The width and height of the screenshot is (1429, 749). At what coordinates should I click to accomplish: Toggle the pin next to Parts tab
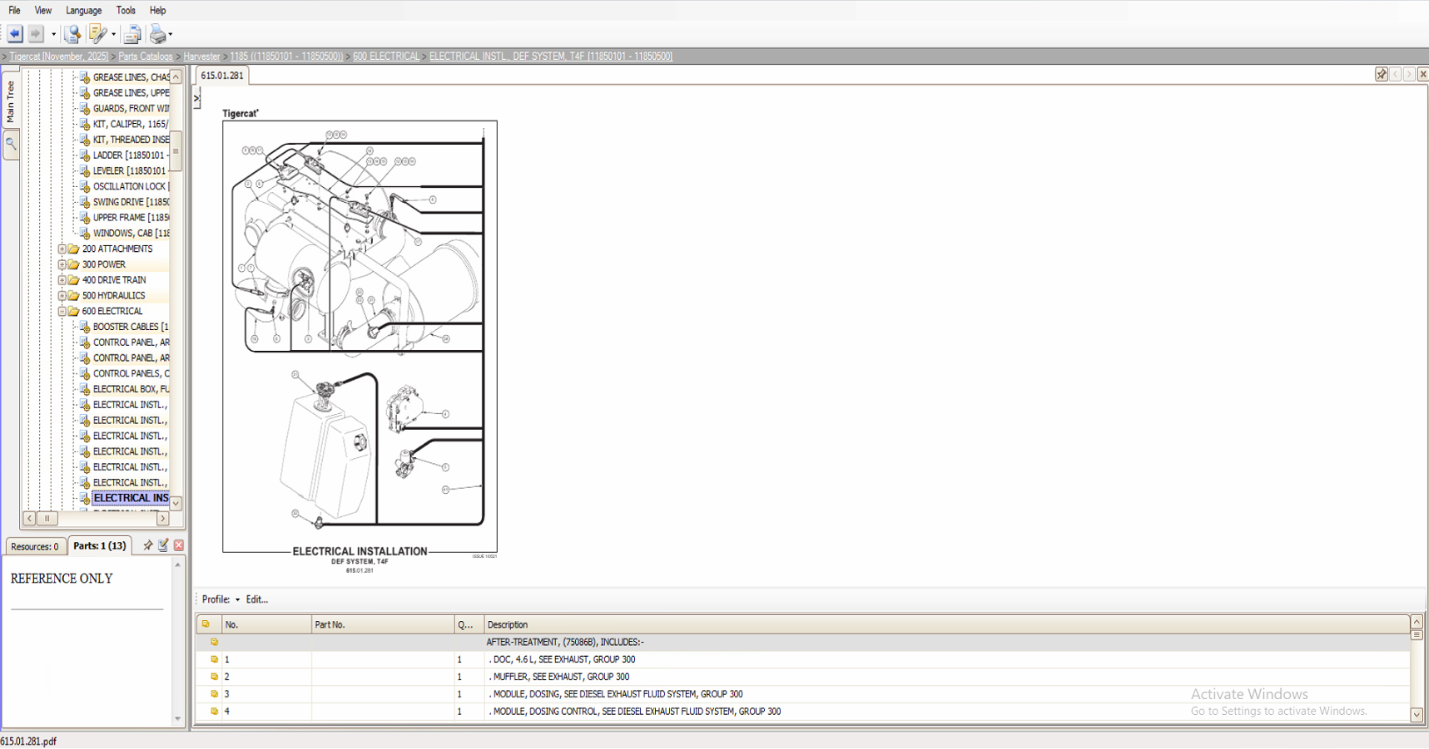[x=147, y=545]
